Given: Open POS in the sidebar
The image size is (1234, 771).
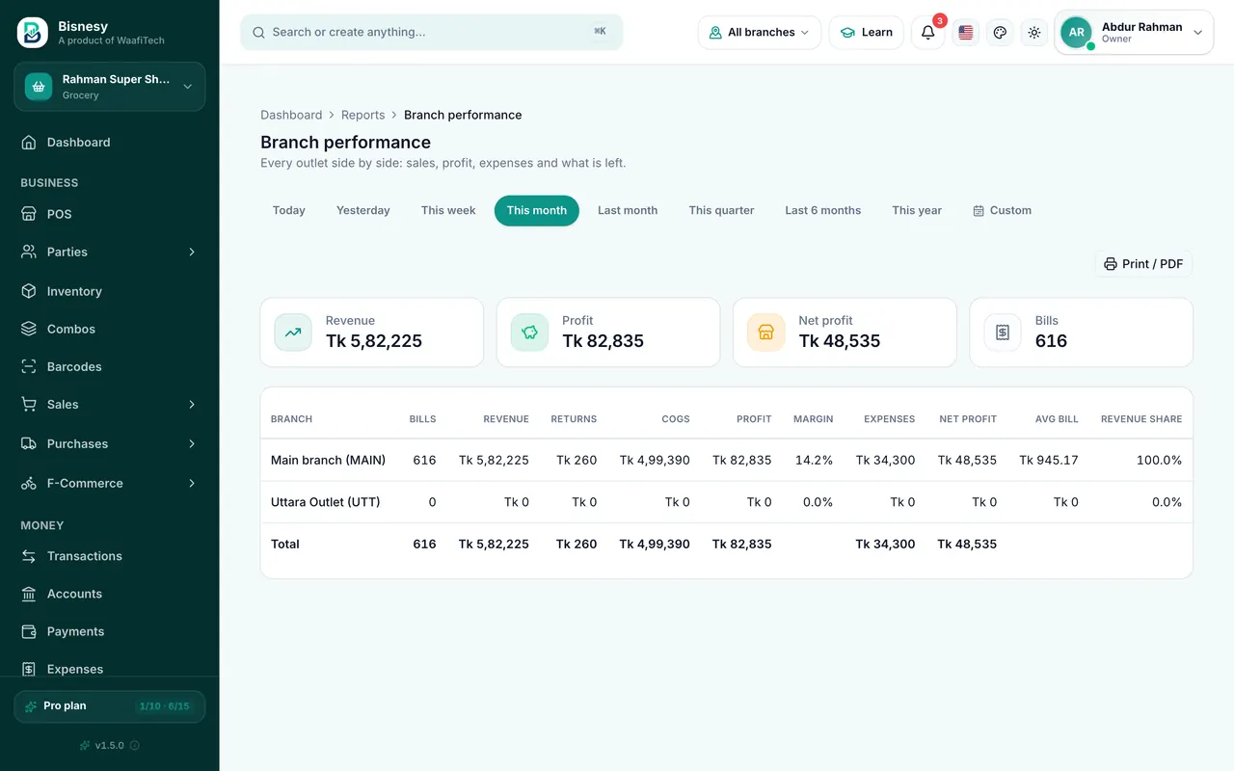Looking at the screenshot, I should click(x=110, y=214).
